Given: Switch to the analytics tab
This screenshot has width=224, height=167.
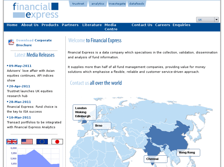Looking at the screenshot, I should [x=98, y=4].
